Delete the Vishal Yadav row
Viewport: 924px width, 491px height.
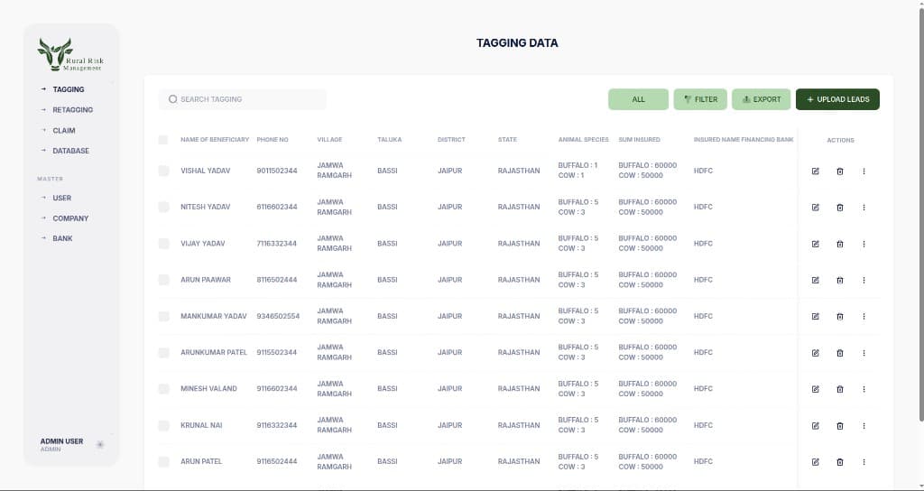coord(840,171)
